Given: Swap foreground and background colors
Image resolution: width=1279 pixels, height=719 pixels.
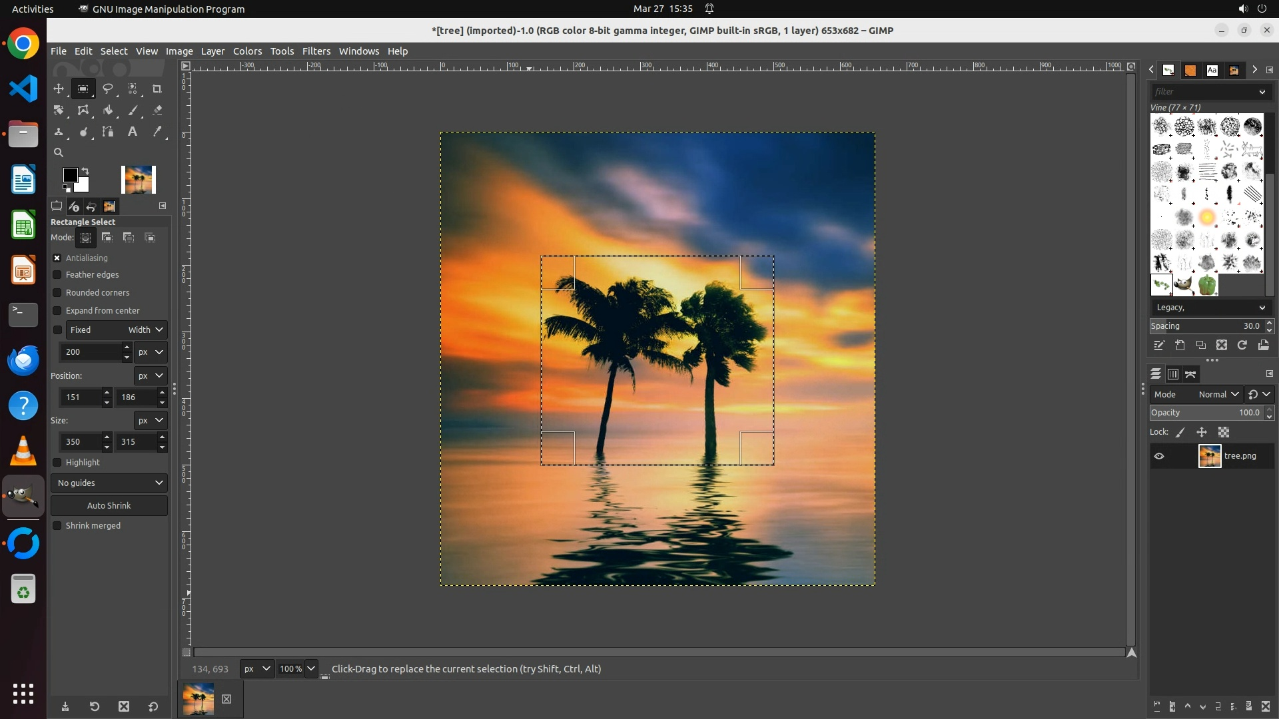Looking at the screenshot, I should [85, 171].
